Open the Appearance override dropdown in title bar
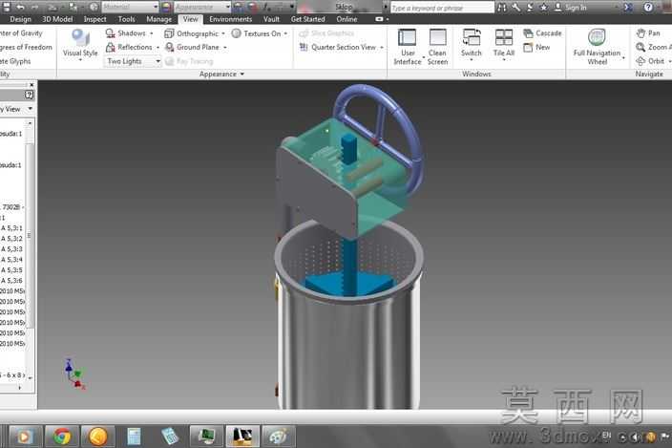The image size is (672, 448). [x=202, y=7]
